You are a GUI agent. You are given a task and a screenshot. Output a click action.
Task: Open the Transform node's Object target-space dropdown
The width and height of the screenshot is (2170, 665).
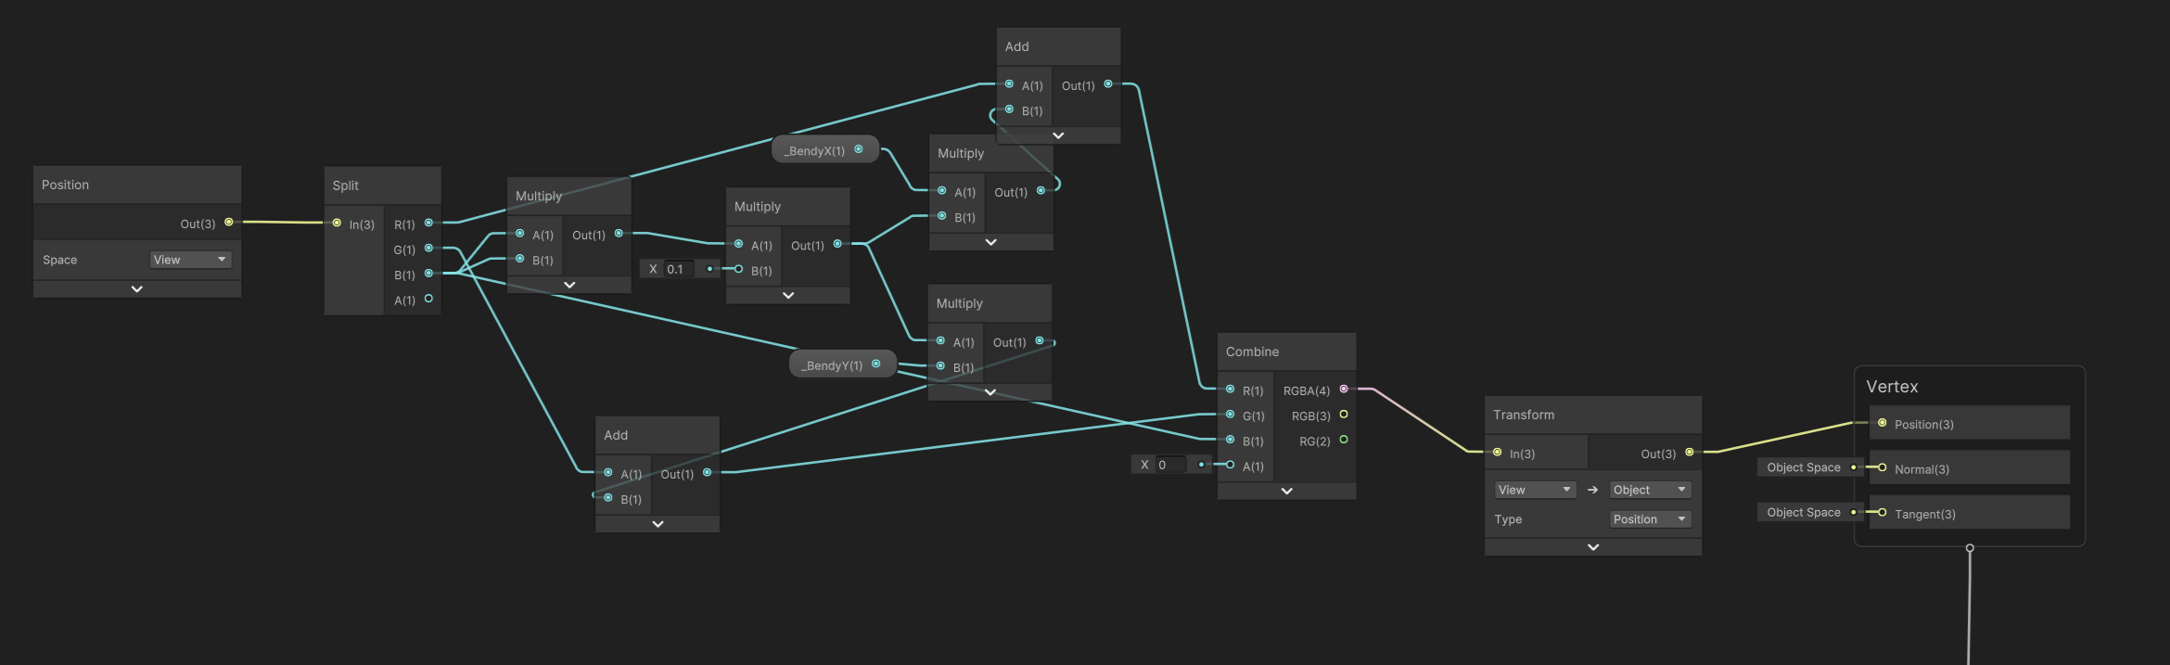point(1650,490)
